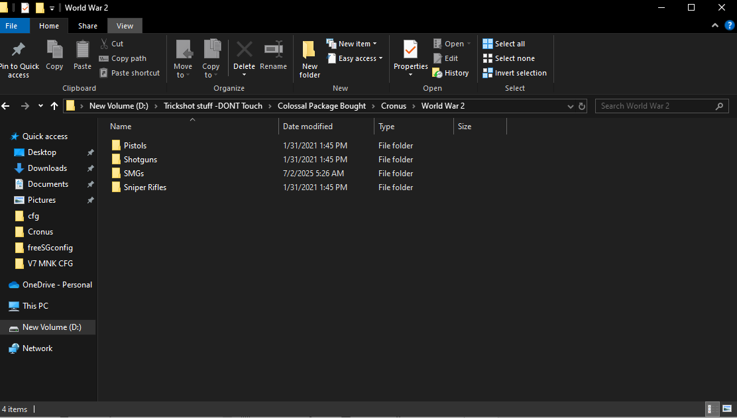Open the recent locations dropdown
Image resolution: width=737 pixels, height=418 pixels.
[40, 106]
